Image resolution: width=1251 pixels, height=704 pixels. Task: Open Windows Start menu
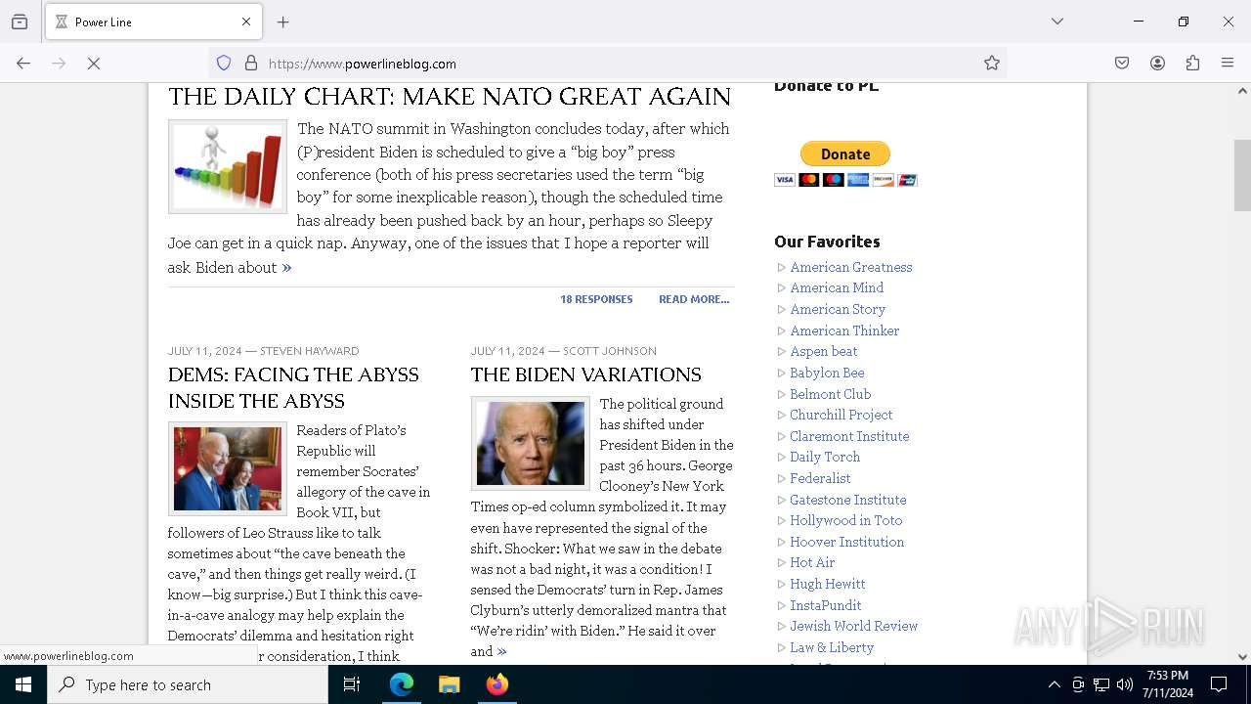point(23,684)
